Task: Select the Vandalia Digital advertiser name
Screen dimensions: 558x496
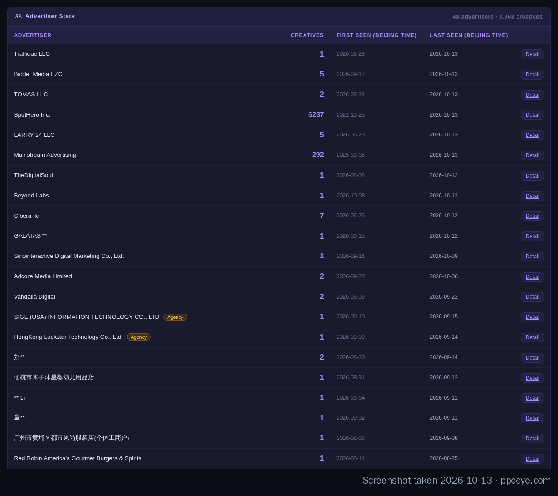Action: 34,297
